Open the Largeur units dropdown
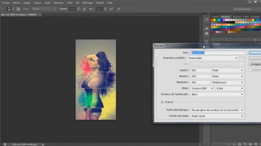The height and width of the screenshot is (146, 261). [x=227, y=70]
